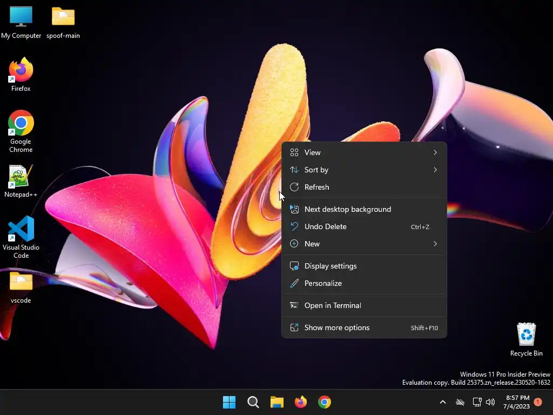
Task: Select the spoof-main folder on desktop
Action: pos(63,22)
